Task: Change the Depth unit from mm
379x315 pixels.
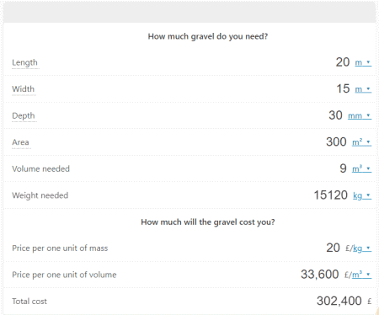Action: [x=360, y=115]
